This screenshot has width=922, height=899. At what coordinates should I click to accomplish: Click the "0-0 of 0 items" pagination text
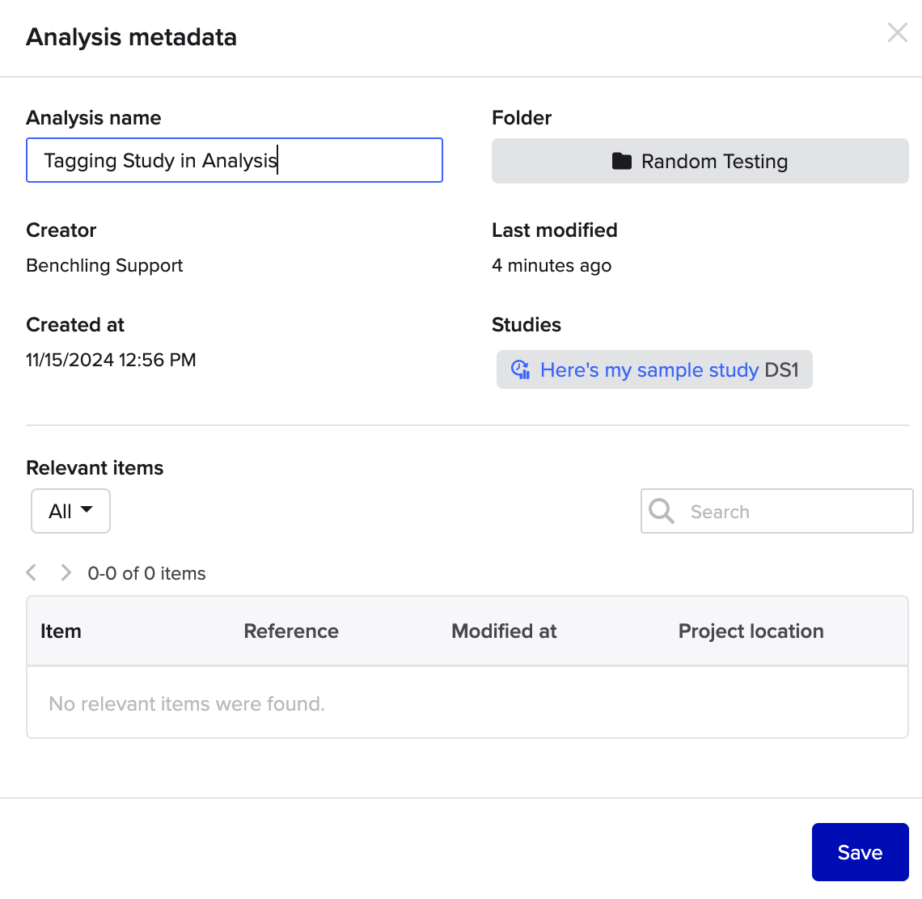point(146,573)
